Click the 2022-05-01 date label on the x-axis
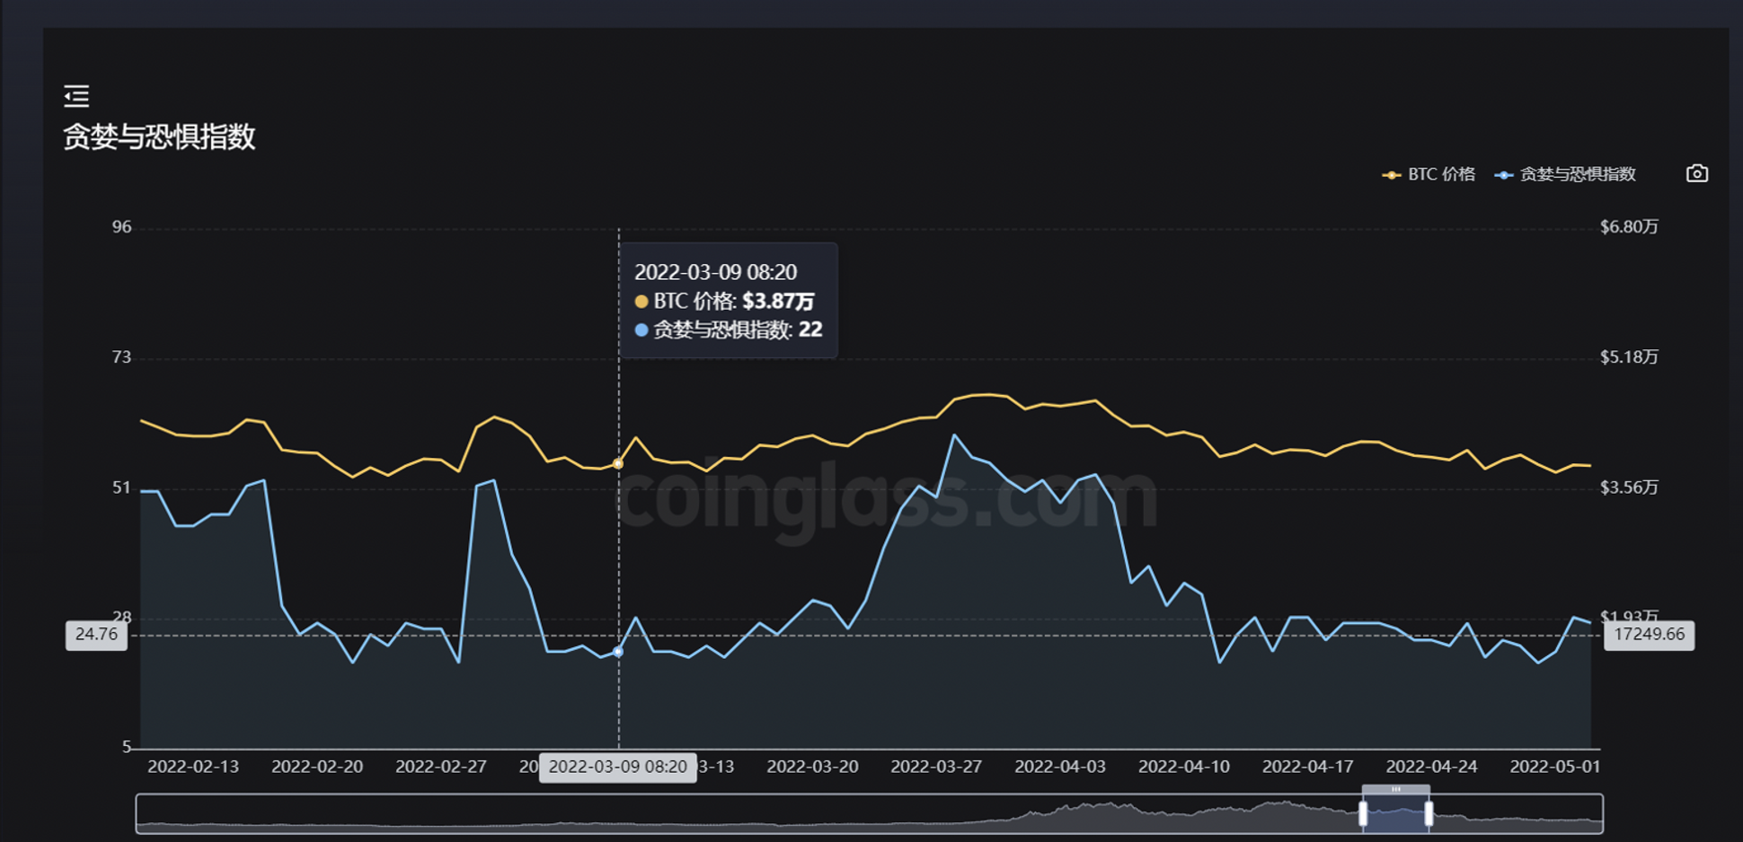 pos(1553,767)
